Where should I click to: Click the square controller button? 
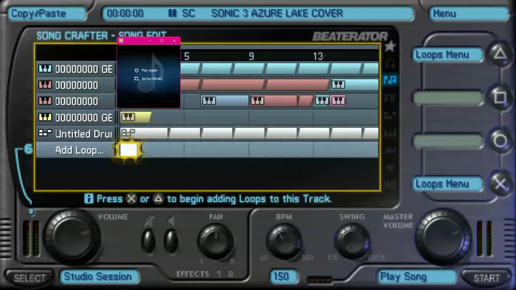pos(500,97)
